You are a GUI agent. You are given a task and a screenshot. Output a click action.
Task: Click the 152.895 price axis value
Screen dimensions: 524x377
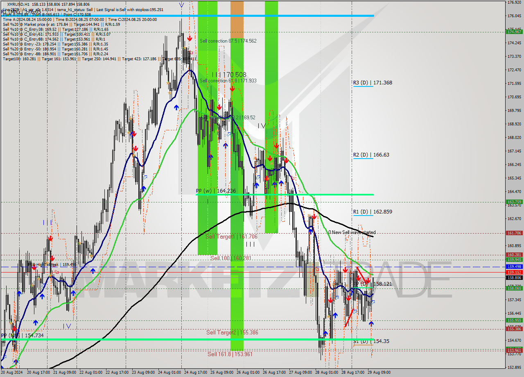pyautogui.click(x=514, y=367)
